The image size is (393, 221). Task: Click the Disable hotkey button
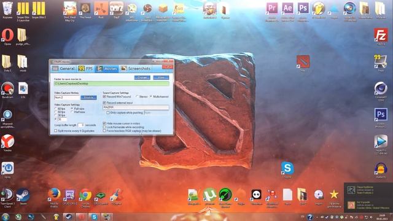click(88, 98)
